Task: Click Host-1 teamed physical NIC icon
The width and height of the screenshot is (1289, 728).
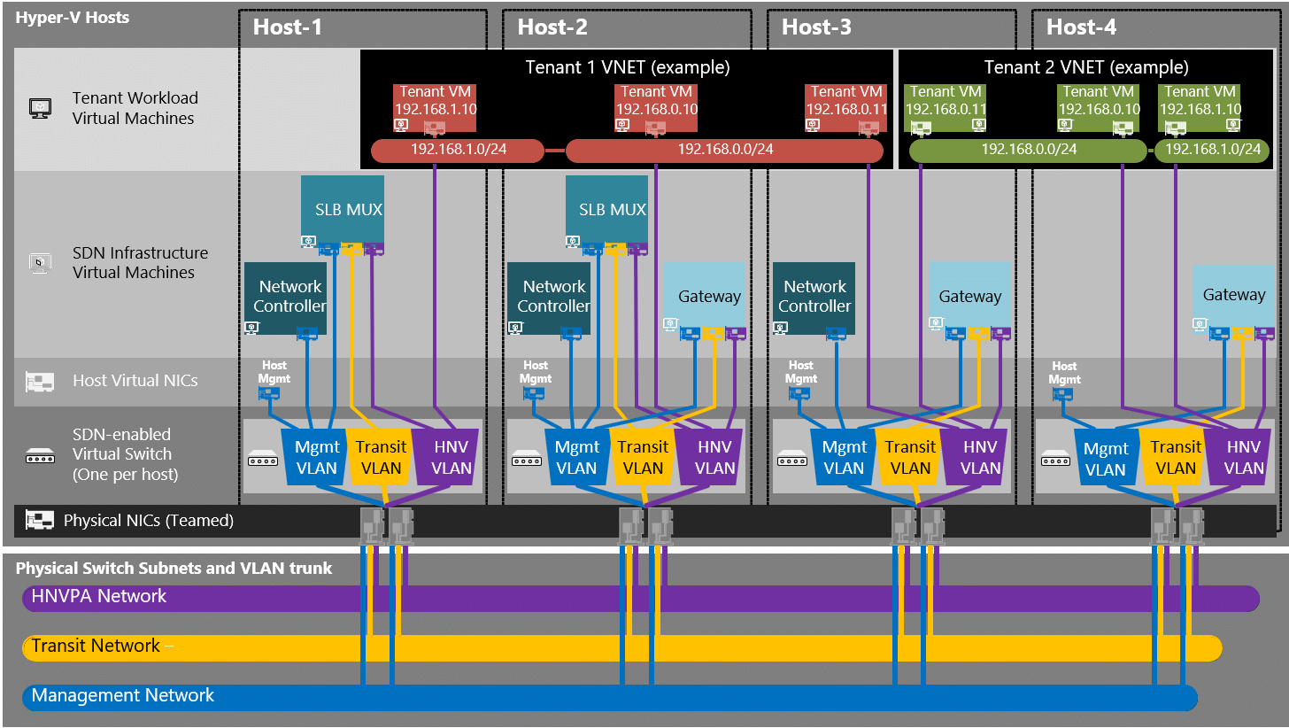Action: coord(387,525)
